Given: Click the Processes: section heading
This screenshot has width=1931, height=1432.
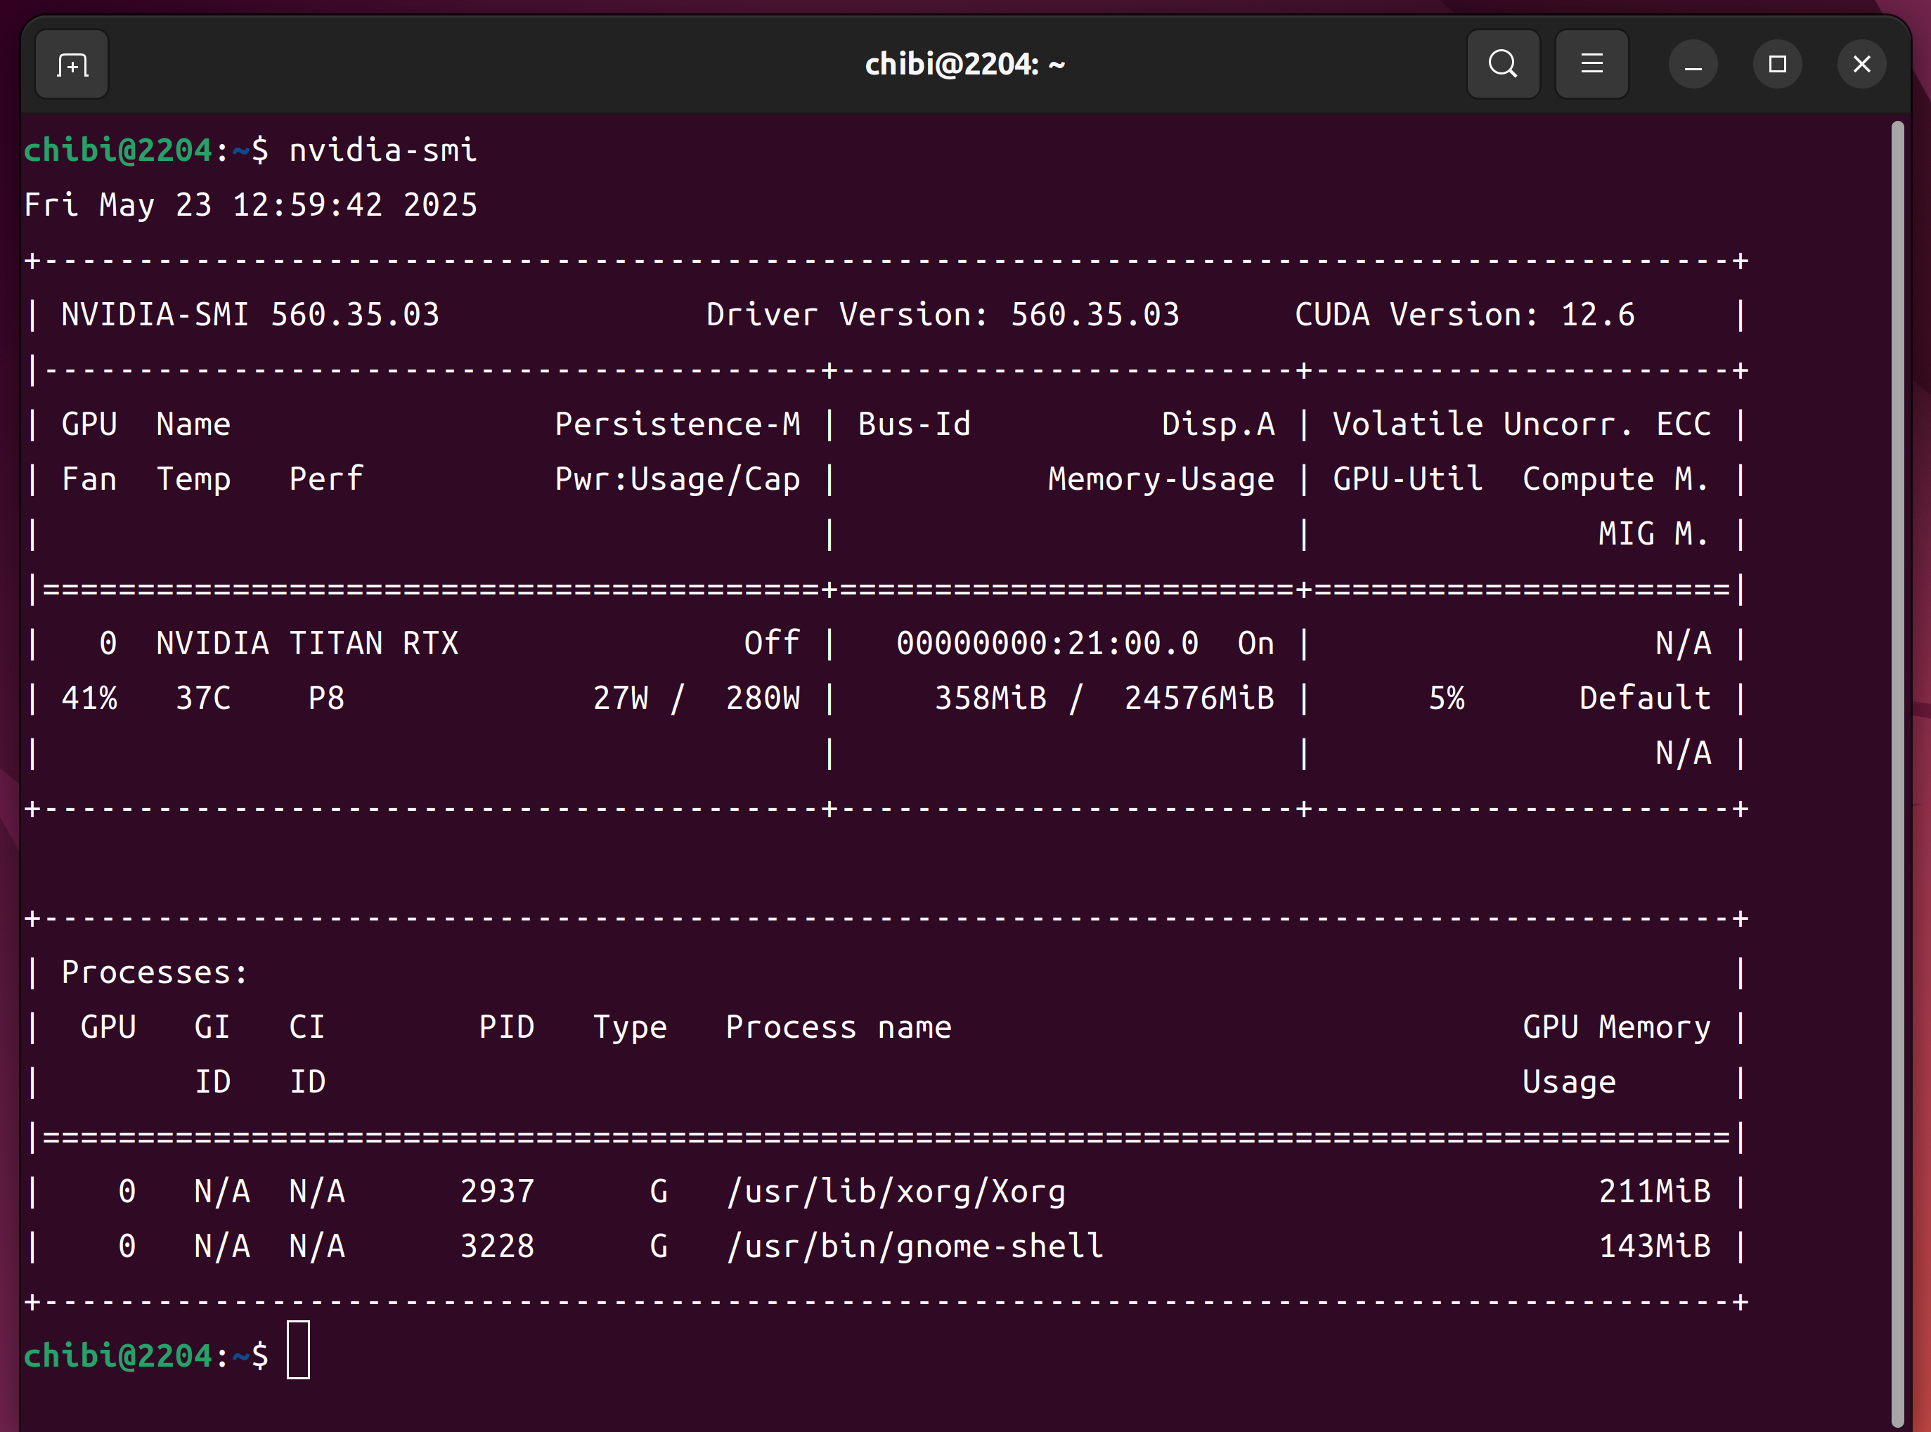Looking at the screenshot, I should pyautogui.click(x=155, y=972).
